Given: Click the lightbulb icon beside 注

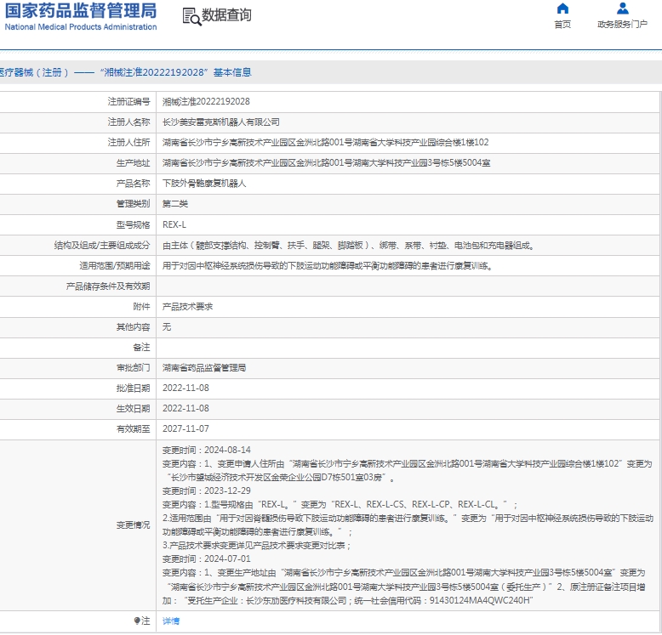Looking at the screenshot, I should pyautogui.click(x=137, y=621).
